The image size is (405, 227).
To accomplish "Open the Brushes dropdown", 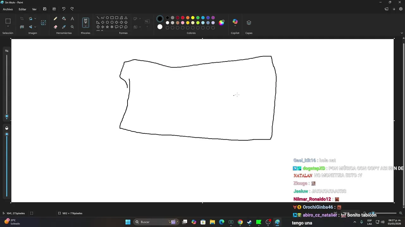I will click(x=85, y=26).
